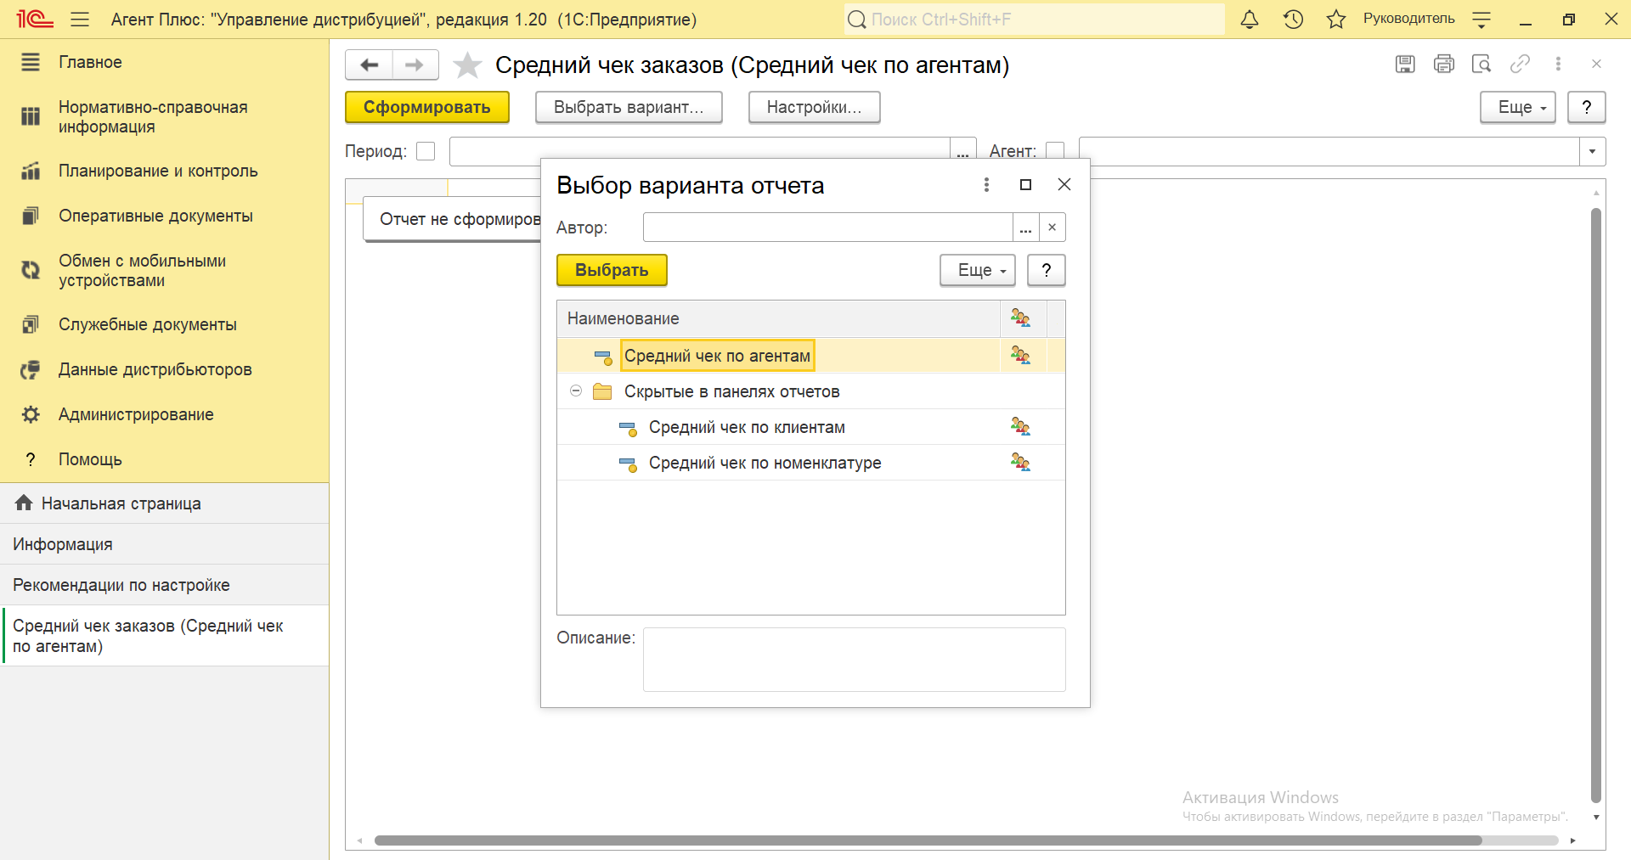This screenshot has height=860, width=1631.
Task: Click into the Автор input field
Action: (827, 228)
